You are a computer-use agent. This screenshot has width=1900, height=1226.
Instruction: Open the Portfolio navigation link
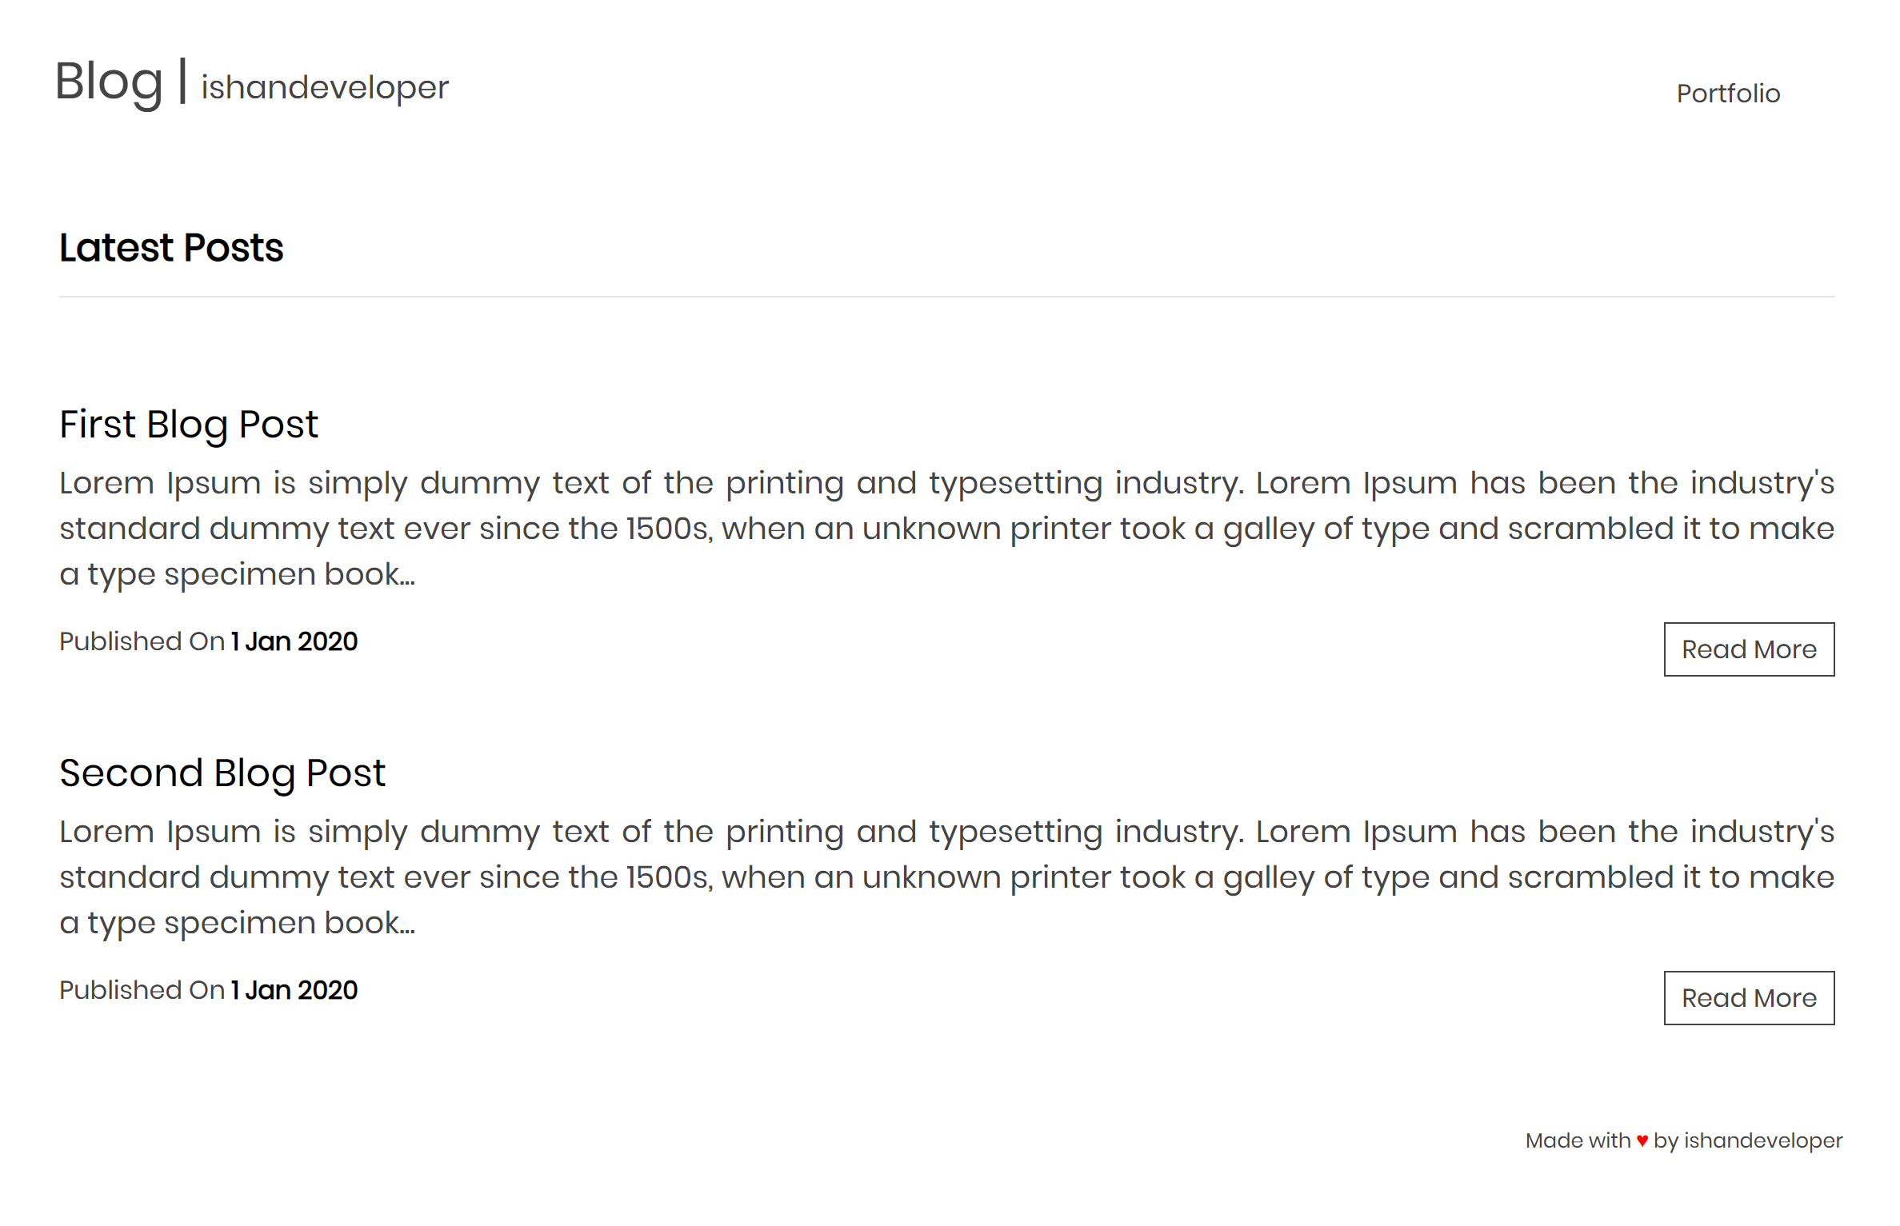(1728, 94)
